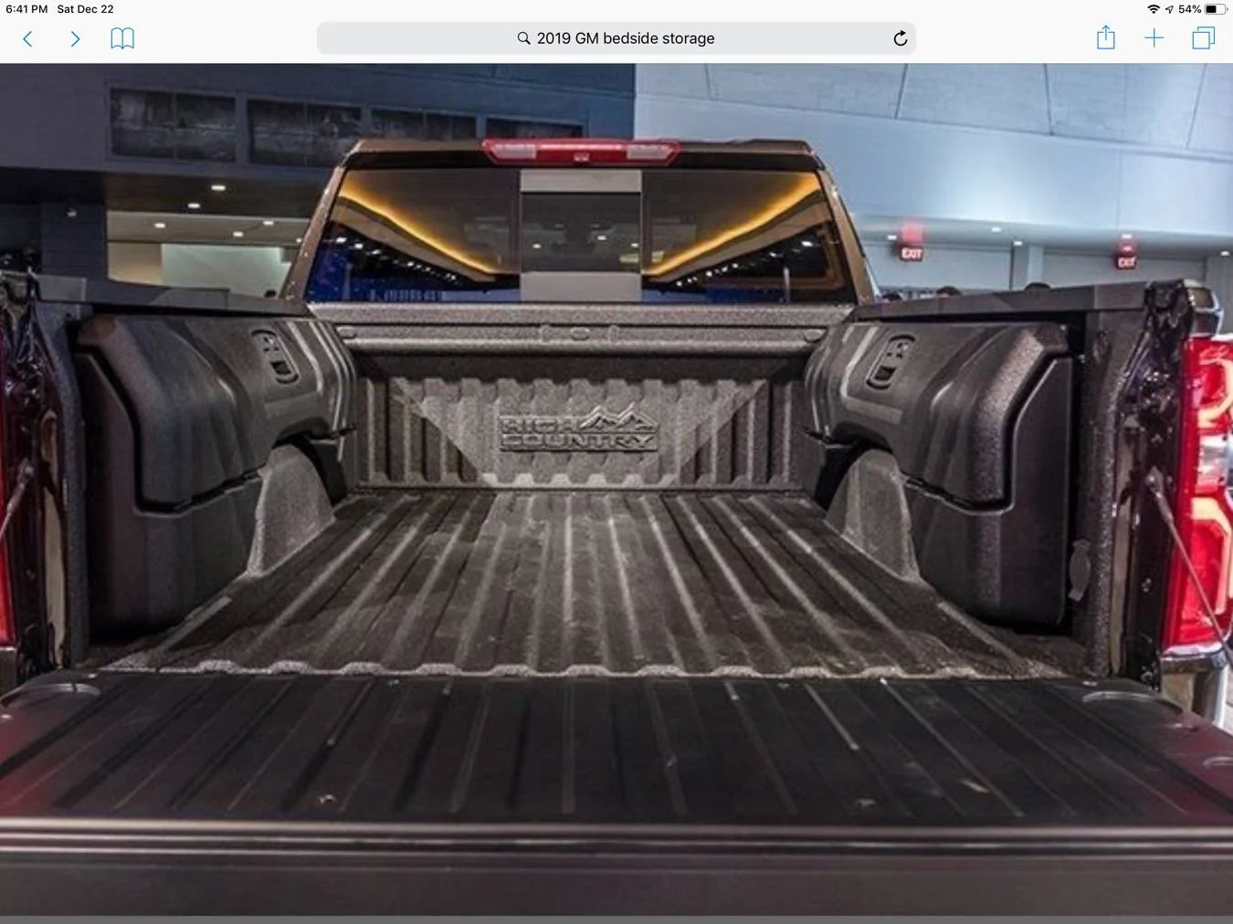This screenshot has height=924, width=1233.
Task: Open the bookmarks book icon
Action: 122,38
